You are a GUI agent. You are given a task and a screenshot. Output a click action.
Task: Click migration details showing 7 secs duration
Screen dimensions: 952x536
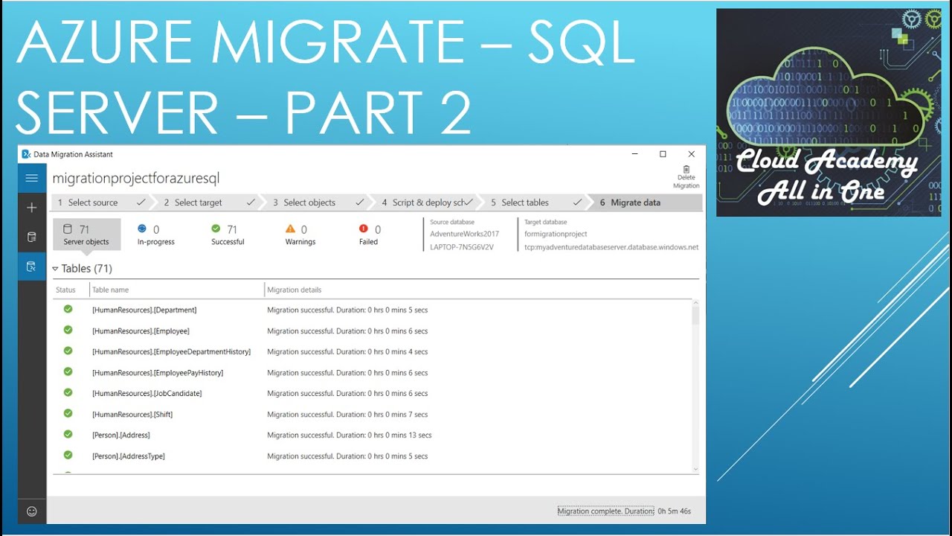(x=347, y=414)
